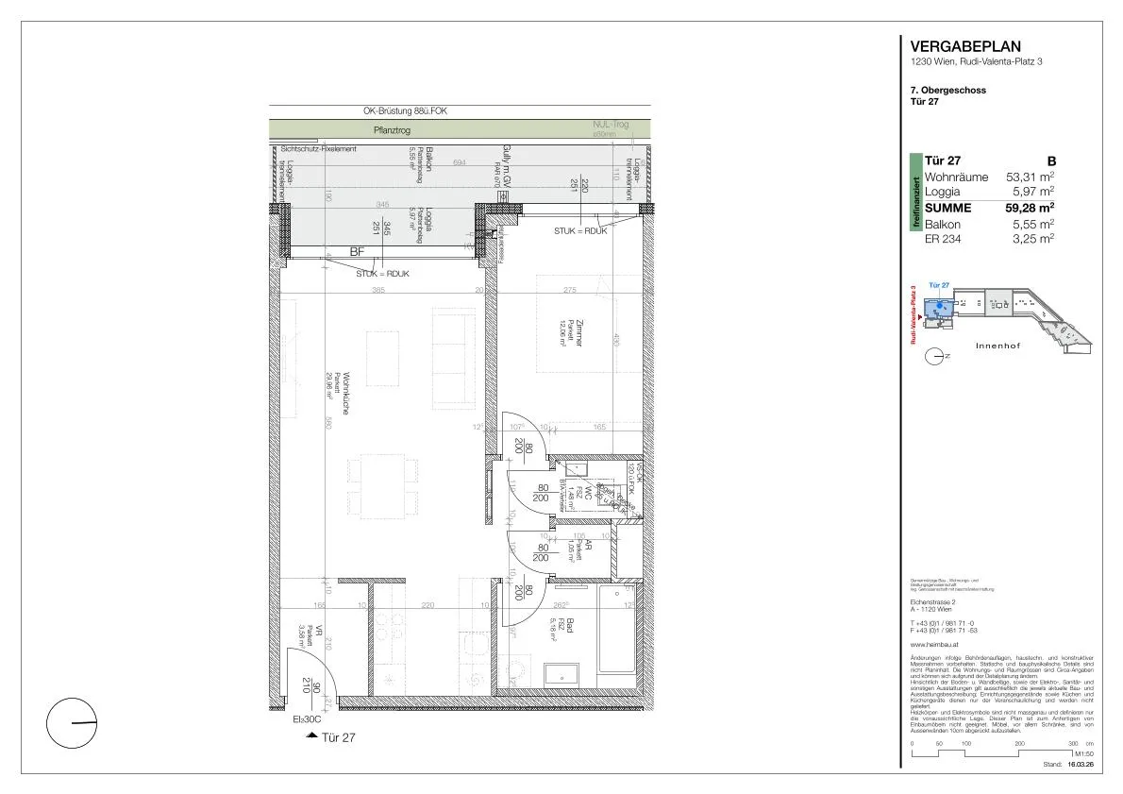1123x794 pixels.
Task: Click the Tür 27 label below the entrance
Action: click(x=338, y=737)
